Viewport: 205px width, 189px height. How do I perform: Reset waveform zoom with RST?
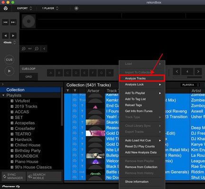click(x=30, y=49)
